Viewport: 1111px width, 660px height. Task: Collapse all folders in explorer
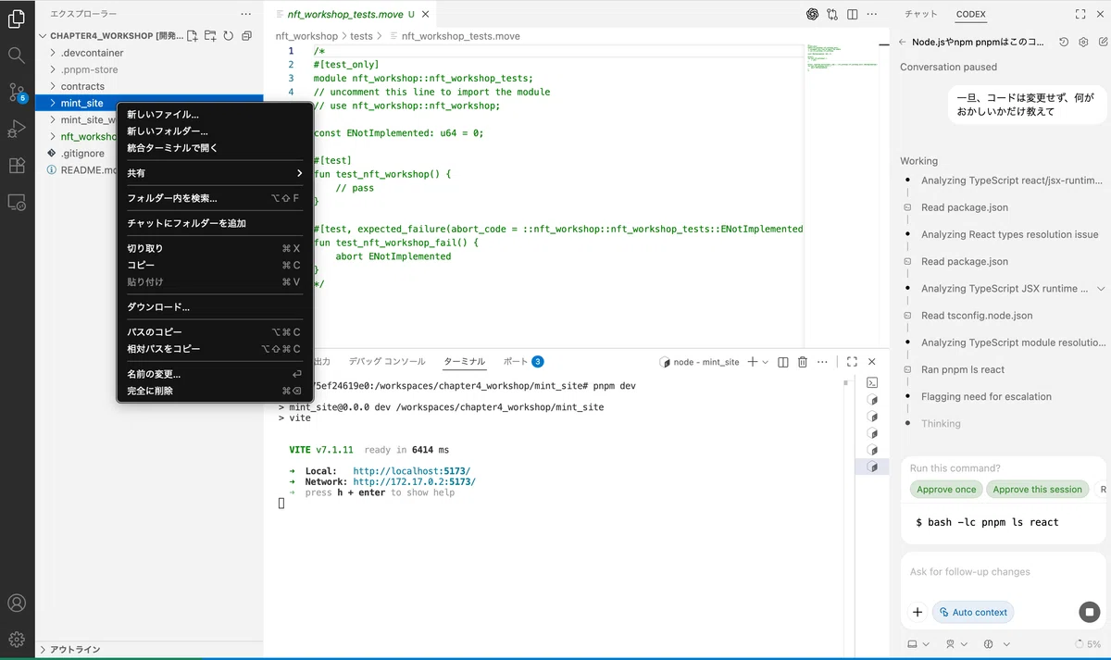click(x=246, y=35)
